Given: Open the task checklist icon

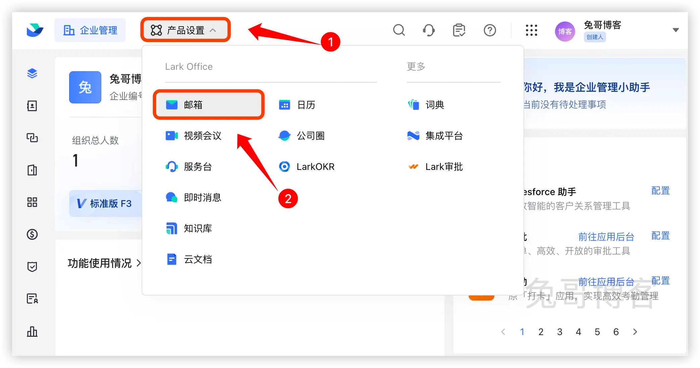Looking at the screenshot, I should (x=459, y=30).
